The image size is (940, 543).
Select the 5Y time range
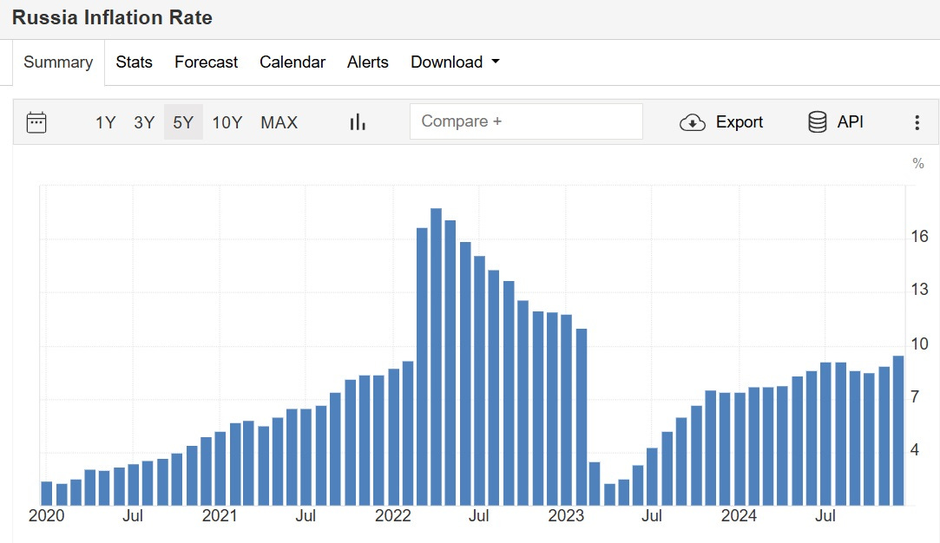tap(183, 122)
